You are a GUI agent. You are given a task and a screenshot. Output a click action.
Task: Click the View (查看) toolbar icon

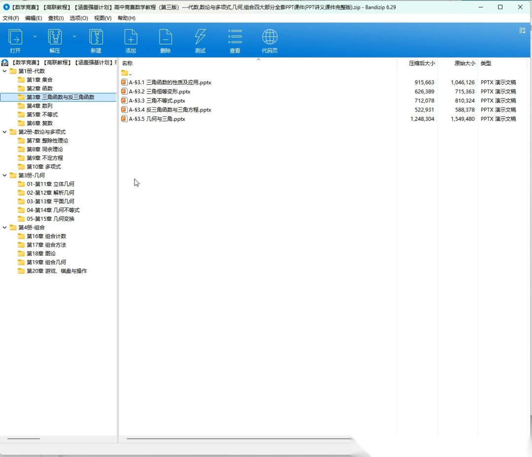[x=235, y=37]
